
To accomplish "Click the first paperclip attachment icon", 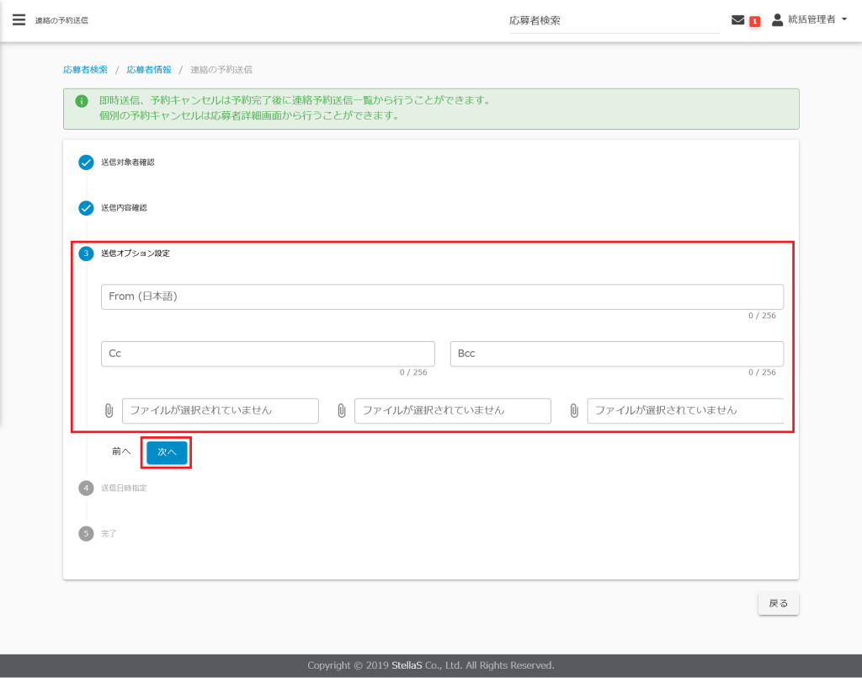I will pyautogui.click(x=109, y=410).
